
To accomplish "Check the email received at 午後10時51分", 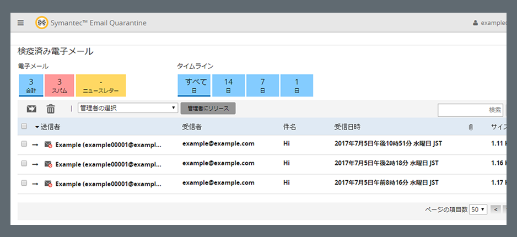I will click(24, 144).
